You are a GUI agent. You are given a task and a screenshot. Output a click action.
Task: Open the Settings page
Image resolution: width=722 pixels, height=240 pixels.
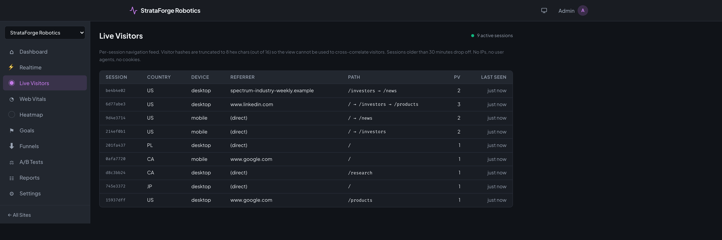pyautogui.click(x=45, y=193)
